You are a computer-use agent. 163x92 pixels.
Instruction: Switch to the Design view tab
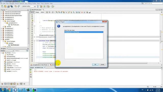click(x=37, y=12)
